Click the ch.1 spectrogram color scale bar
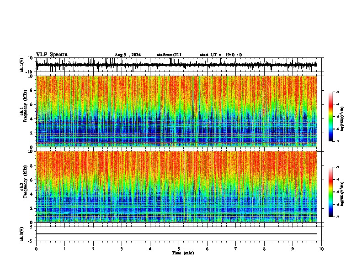The image size is (362, 279). (x=331, y=117)
